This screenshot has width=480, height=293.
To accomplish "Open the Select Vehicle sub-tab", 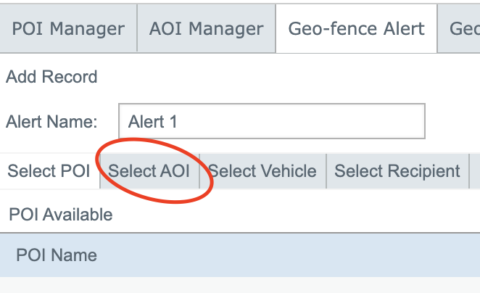I will tap(262, 171).
